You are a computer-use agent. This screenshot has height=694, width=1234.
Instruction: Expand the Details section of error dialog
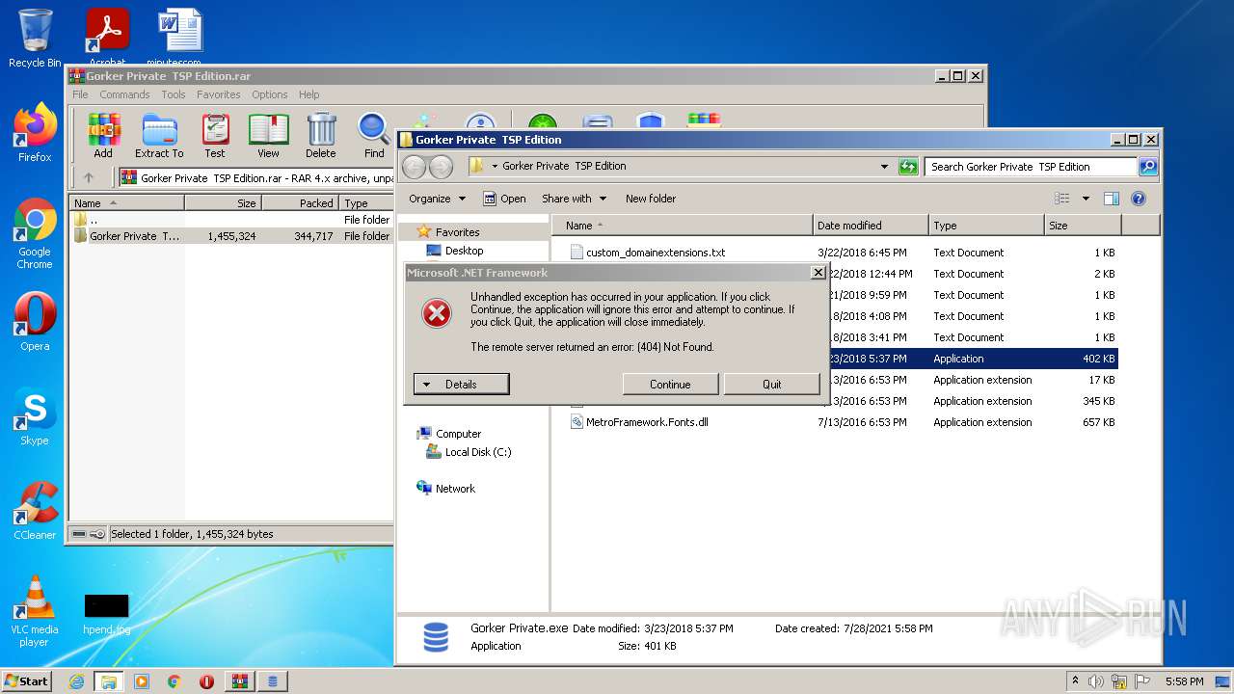(461, 384)
